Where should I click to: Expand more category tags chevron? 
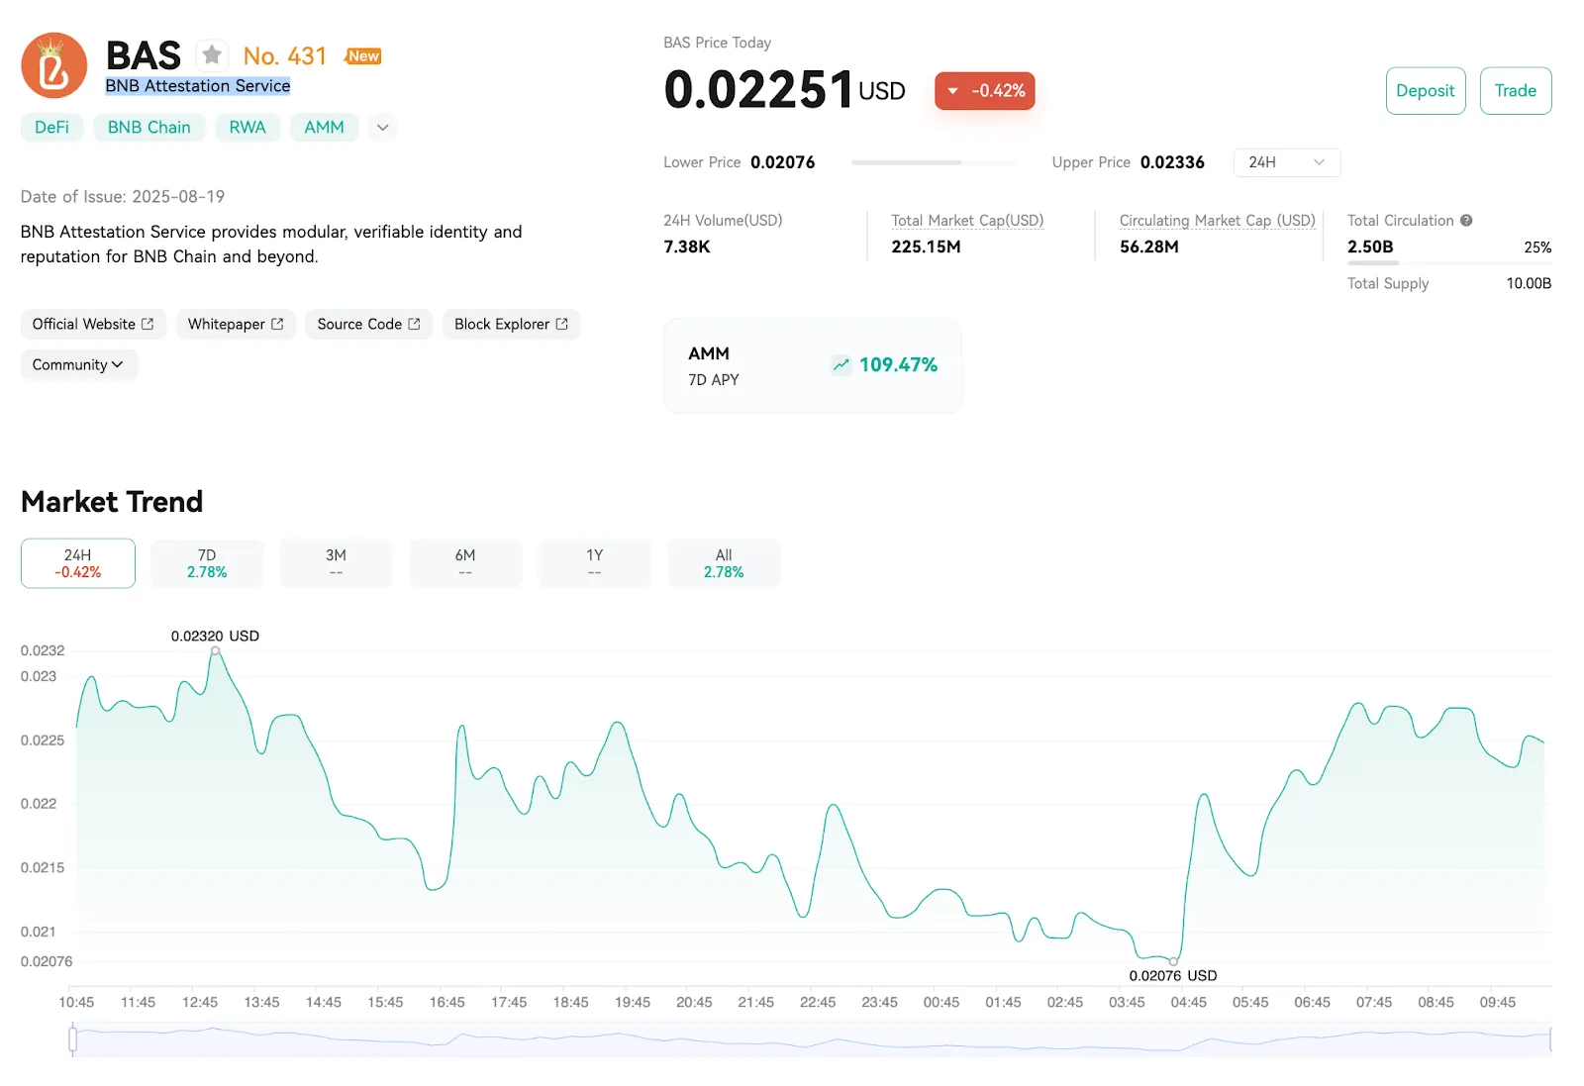[383, 128]
